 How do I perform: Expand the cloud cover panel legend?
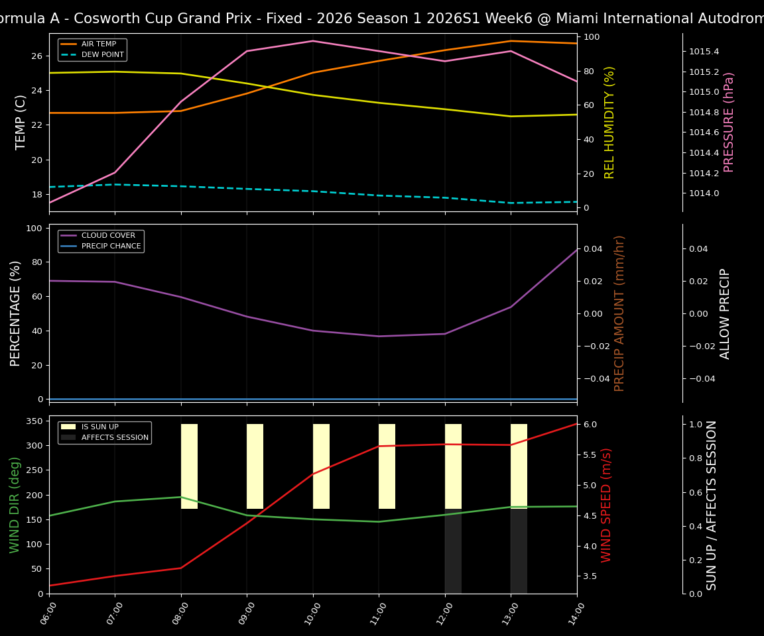point(101,240)
